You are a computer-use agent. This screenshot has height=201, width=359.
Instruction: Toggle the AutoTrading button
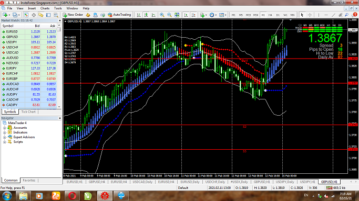point(119,15)
